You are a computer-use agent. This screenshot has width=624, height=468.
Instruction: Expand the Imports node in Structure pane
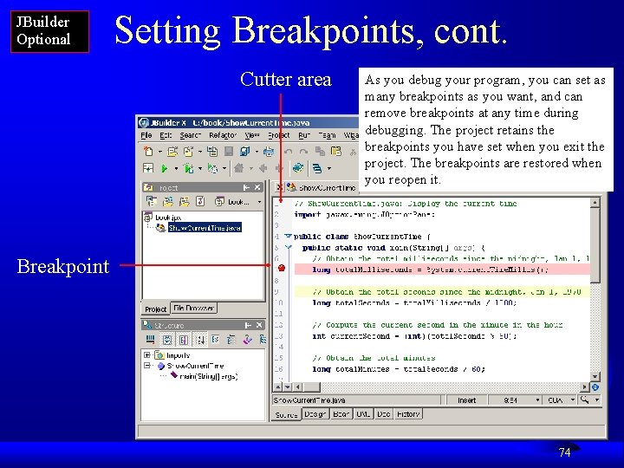[147, 355]
